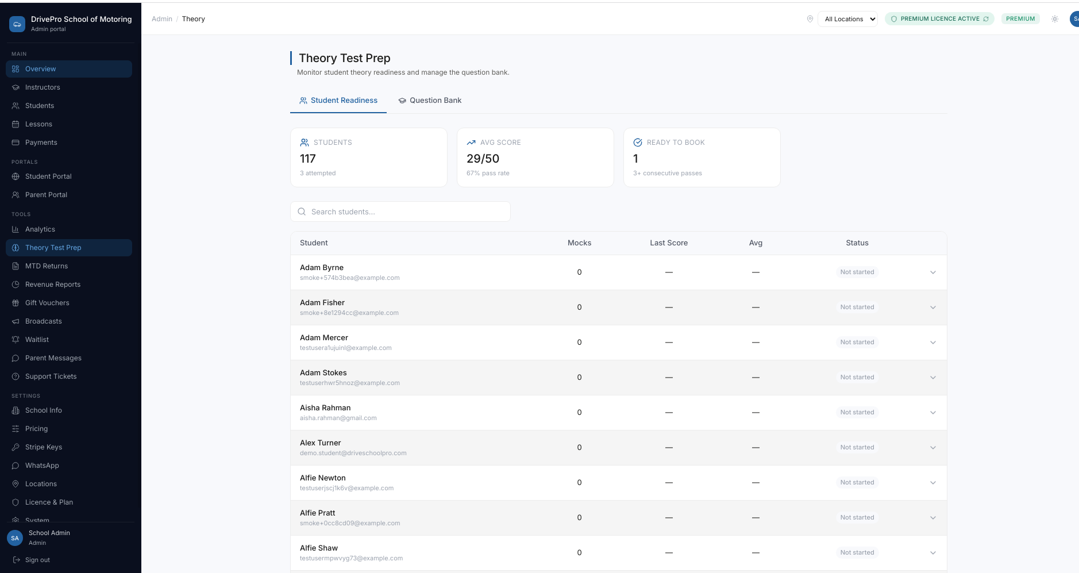Click the PREMIUM plan badge

[x=1020, y=19]
